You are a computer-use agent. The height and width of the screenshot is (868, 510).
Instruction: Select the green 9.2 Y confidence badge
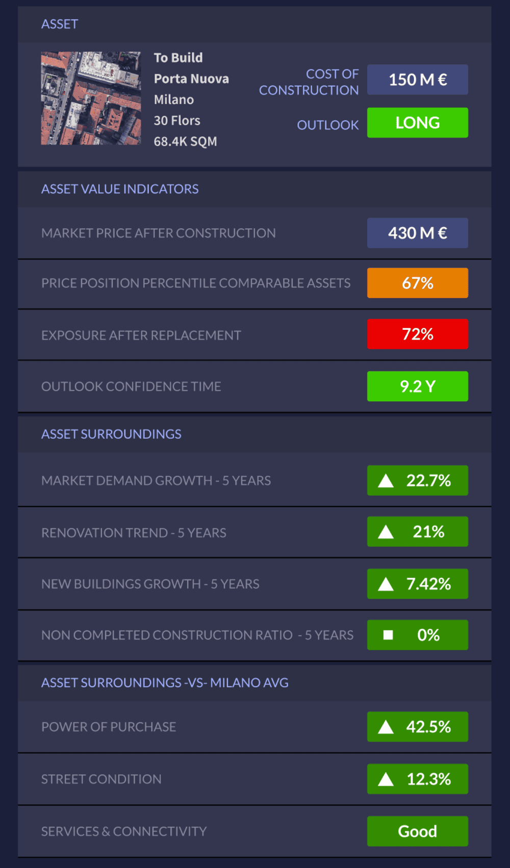(x=417, y=387)
